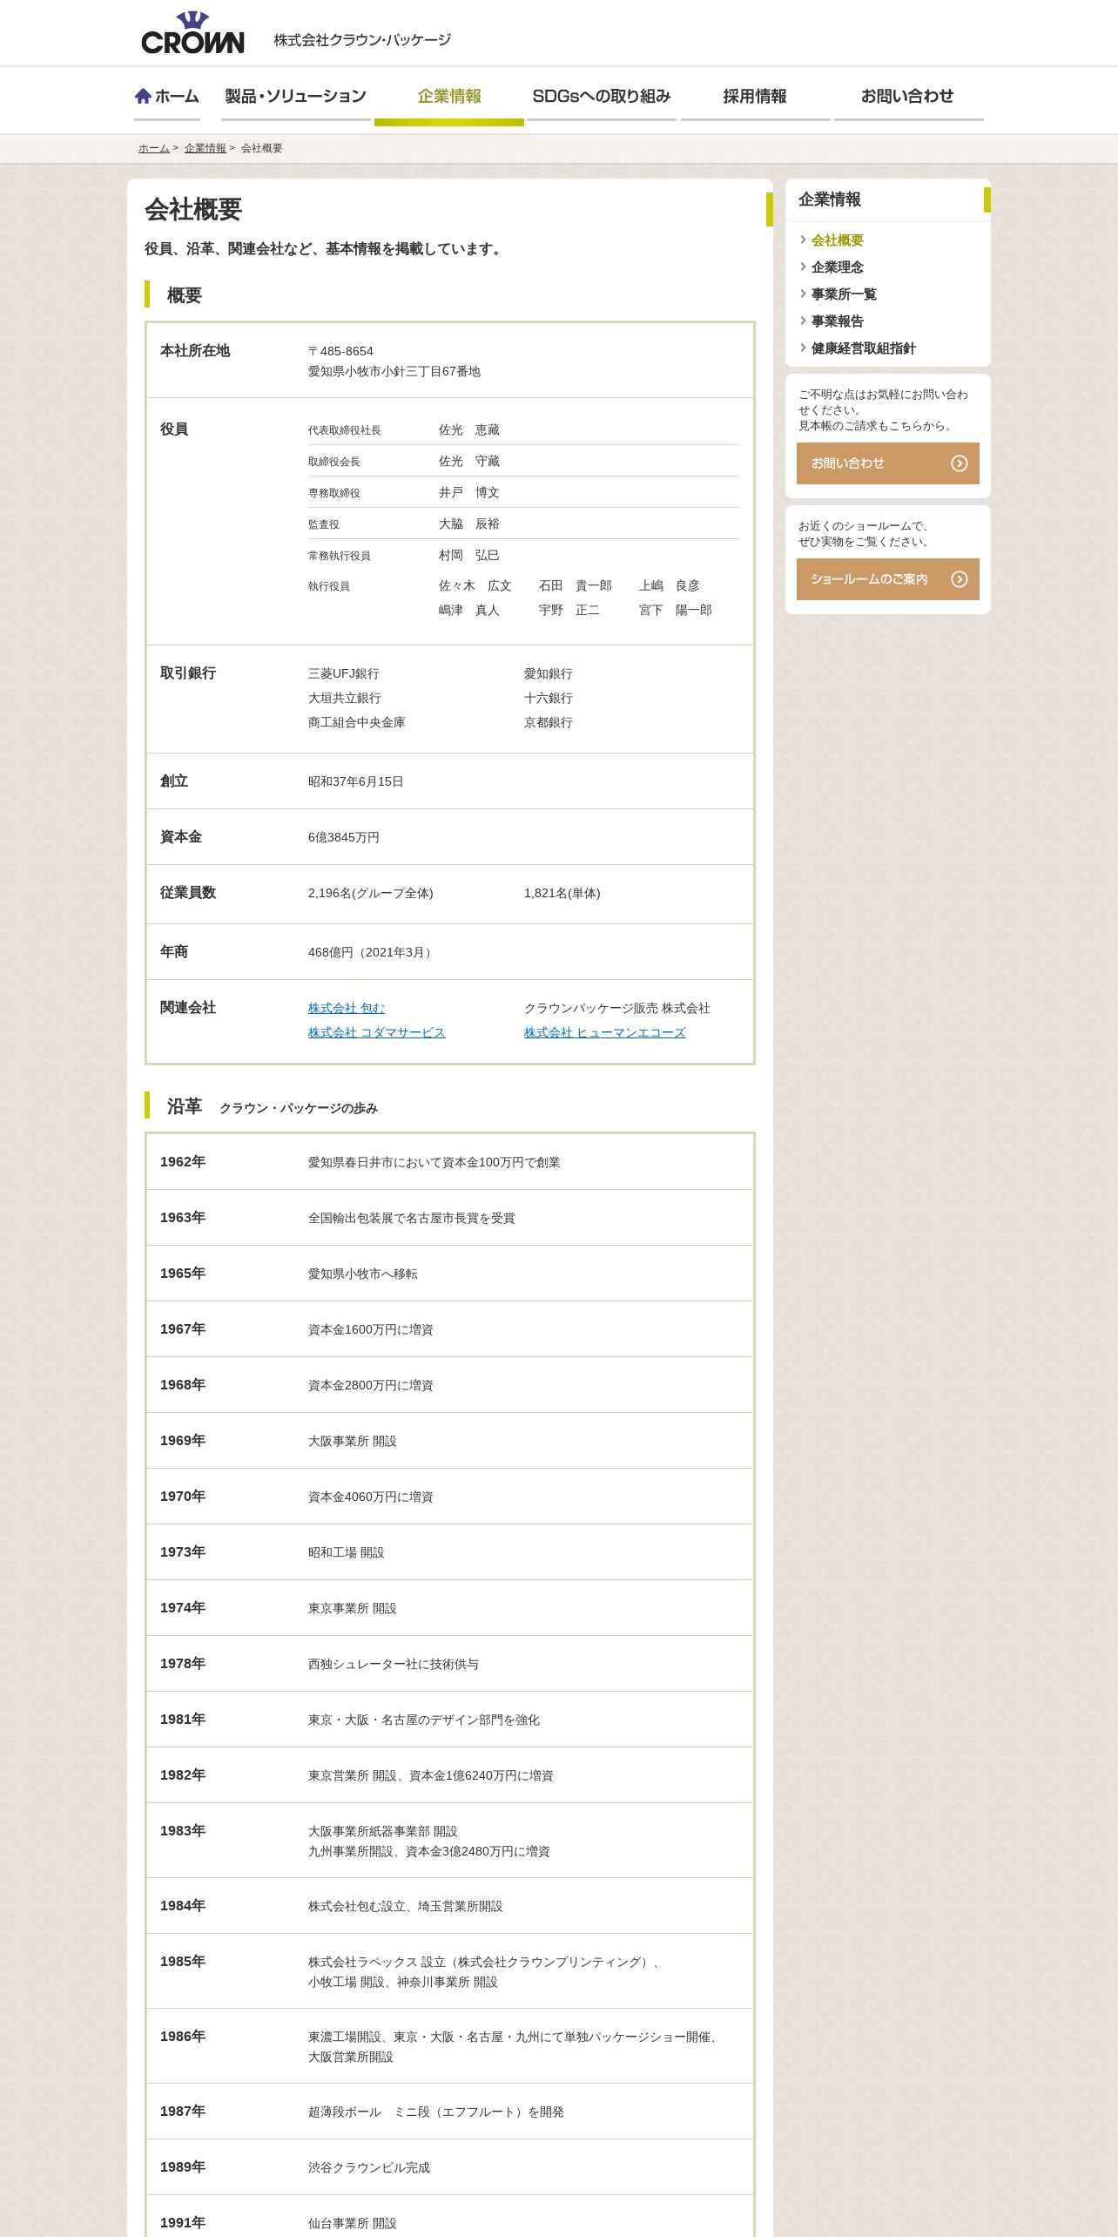This screenshot has height=2237, width=1118.
Task: Click the 1962年 history row label
Action: pyautogui.click(x=183, y=1161)
